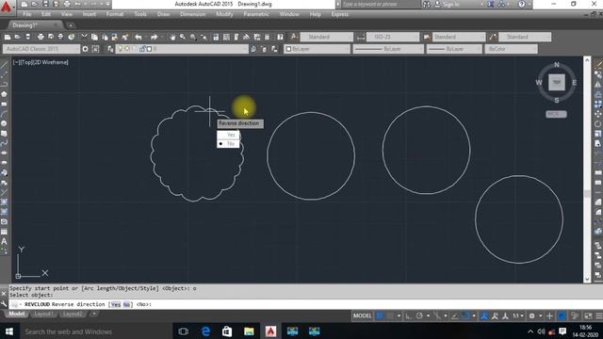Viewport: 603px width, 339px height.
Task: Click the Help question mark toolbar icon
Action: [x=280, y=37]
